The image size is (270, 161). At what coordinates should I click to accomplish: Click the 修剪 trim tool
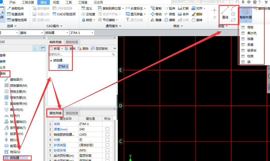[170, 14]
